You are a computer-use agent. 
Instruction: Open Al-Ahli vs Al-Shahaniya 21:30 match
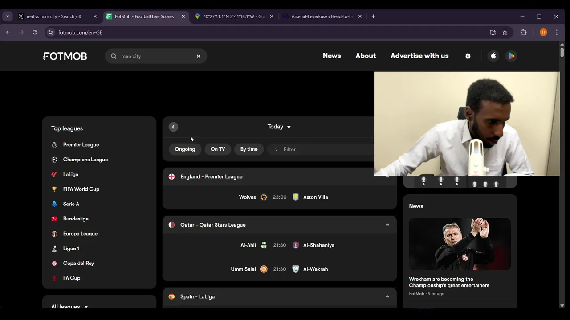tap(280, 245)
